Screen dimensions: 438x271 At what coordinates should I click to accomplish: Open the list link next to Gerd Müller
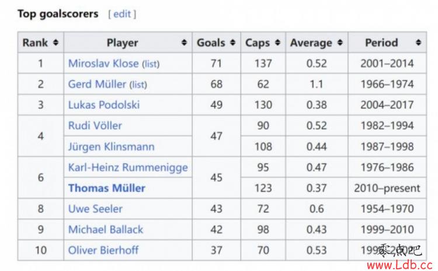[x=138, y=85]
